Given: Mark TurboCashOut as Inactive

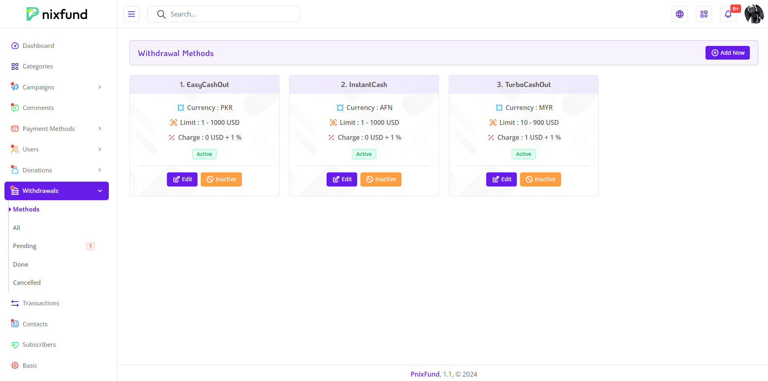Looking at the screenshot, I should coord(541,180).
